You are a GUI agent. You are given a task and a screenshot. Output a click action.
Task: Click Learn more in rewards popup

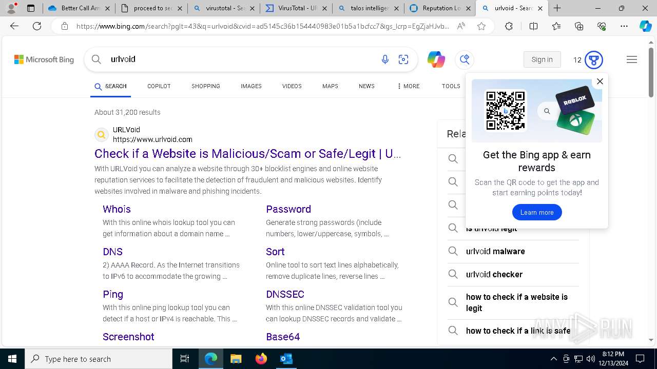537,212
